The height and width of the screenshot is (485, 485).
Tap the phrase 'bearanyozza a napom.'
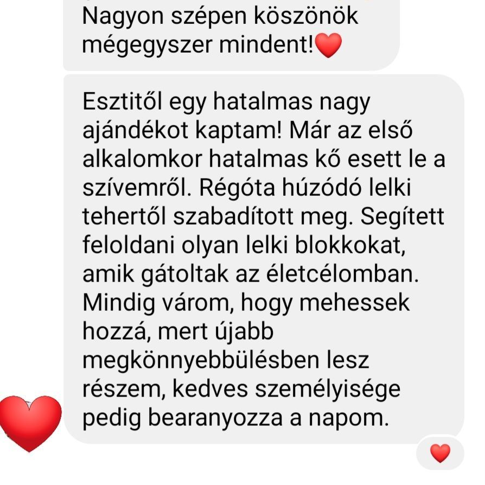coord(268,418)
